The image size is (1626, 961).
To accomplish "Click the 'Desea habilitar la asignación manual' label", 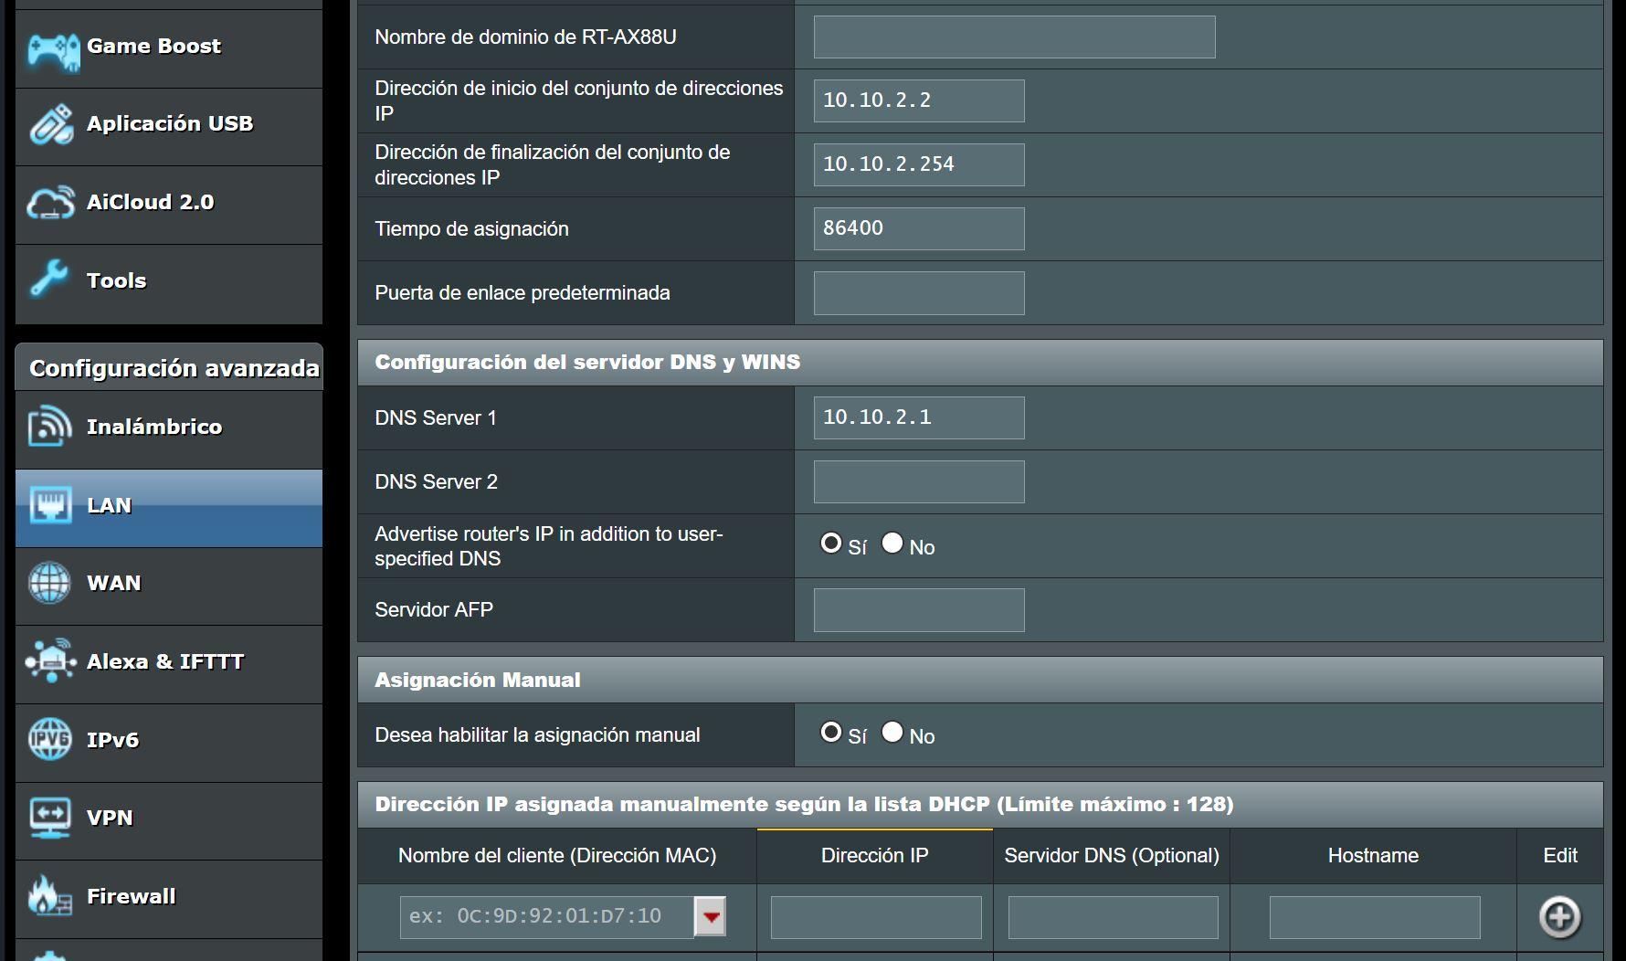I will point(537,735).
